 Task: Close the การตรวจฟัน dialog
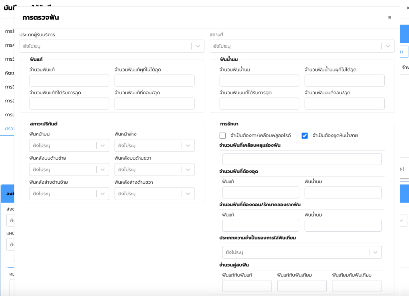coord(389,18)
